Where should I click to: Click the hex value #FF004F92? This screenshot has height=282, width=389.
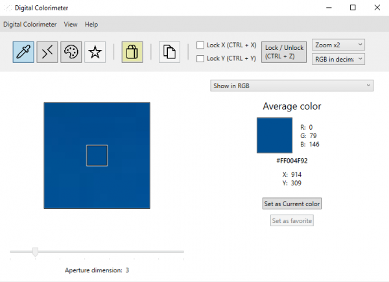(x=292, y=161)
